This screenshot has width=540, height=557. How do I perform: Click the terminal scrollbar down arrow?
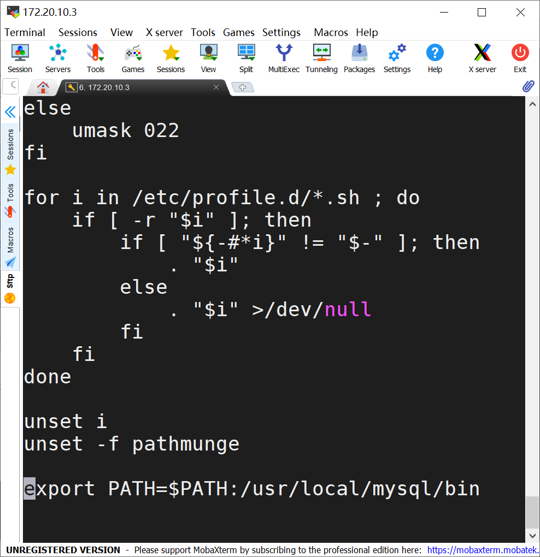coord(532,536)
